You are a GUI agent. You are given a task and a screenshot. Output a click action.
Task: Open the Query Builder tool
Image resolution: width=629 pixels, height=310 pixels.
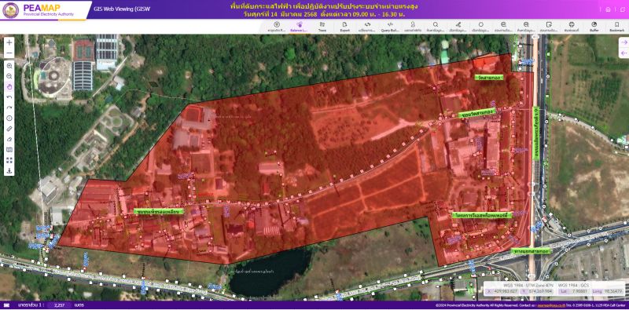coord(390,27)
